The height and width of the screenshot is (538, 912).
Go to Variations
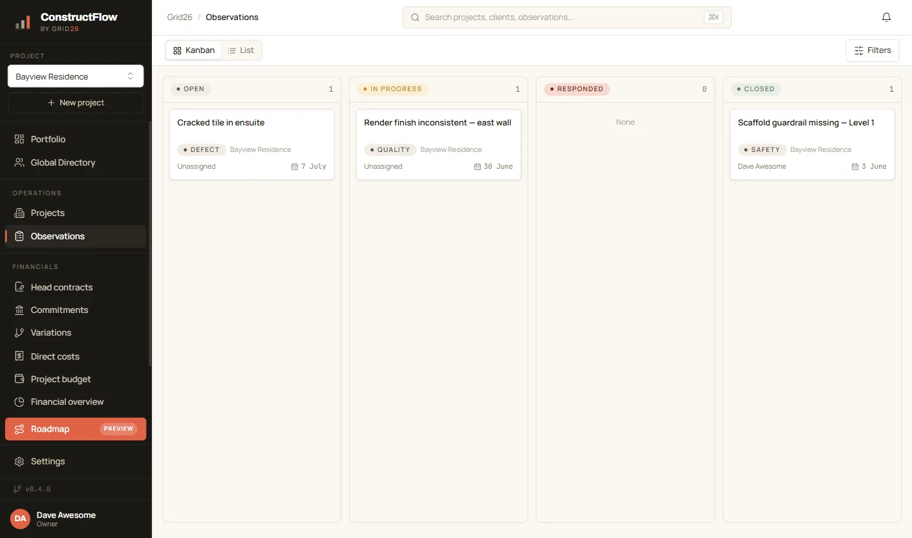[x=76, y=332]
